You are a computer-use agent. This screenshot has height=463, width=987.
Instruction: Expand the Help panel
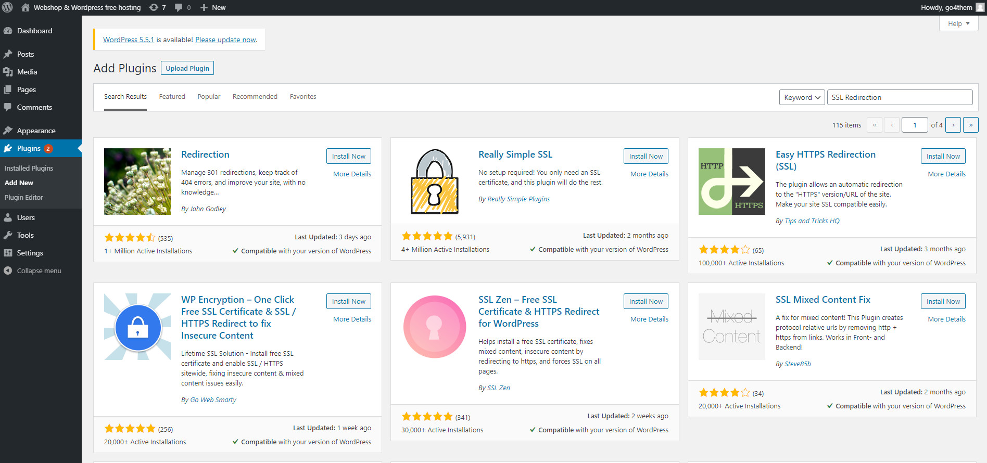958,23
